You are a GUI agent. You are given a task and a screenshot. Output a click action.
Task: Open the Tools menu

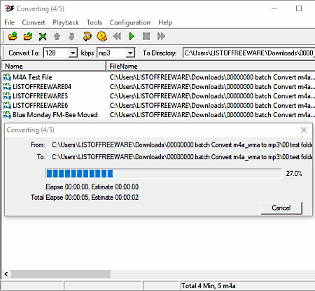[x=94, y=22]
